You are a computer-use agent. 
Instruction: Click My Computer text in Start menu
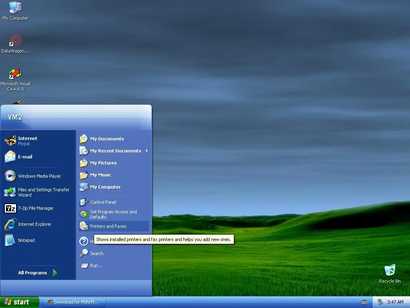(105, 187)
